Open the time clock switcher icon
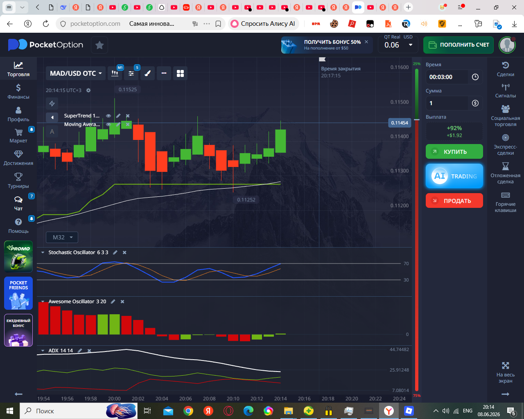The image size is (524, 419). [x=475, y=77]
